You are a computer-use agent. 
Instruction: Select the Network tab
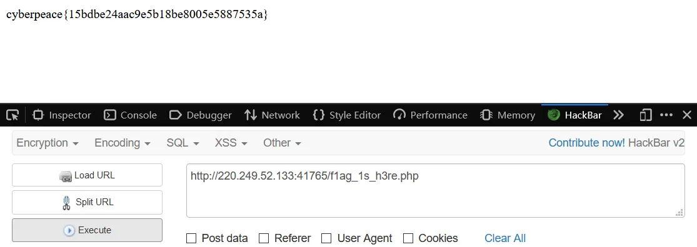click(272, 115)
